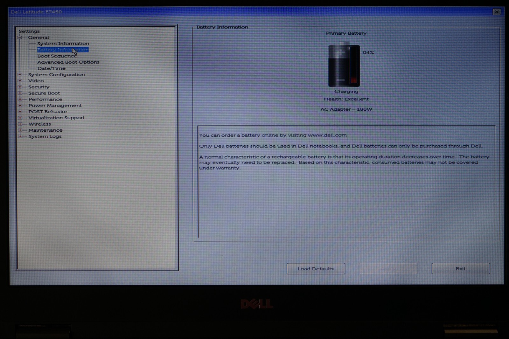
Task: Select the Video category label
Action: pyautogui.click(x=36, y=81)
